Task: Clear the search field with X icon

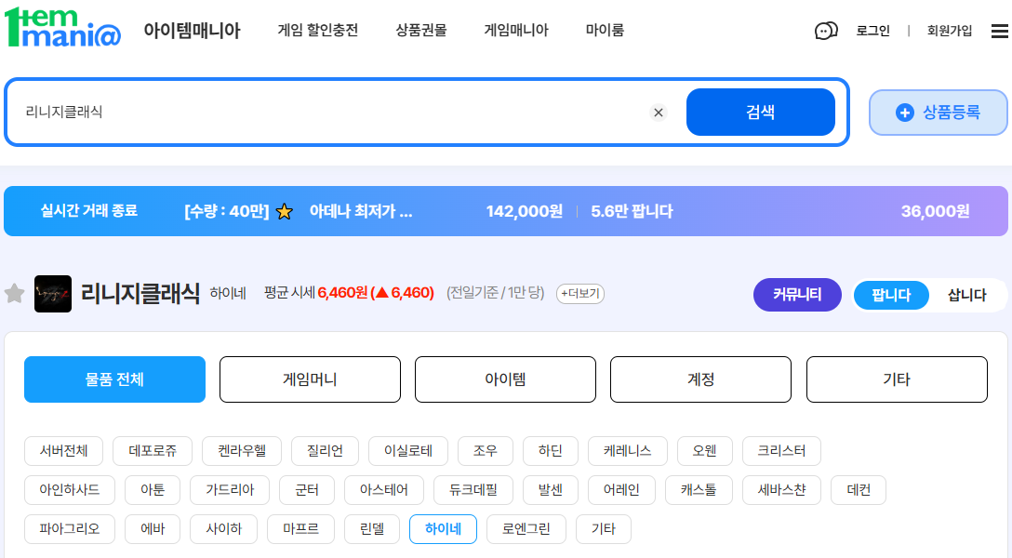Action: (659, 113)
